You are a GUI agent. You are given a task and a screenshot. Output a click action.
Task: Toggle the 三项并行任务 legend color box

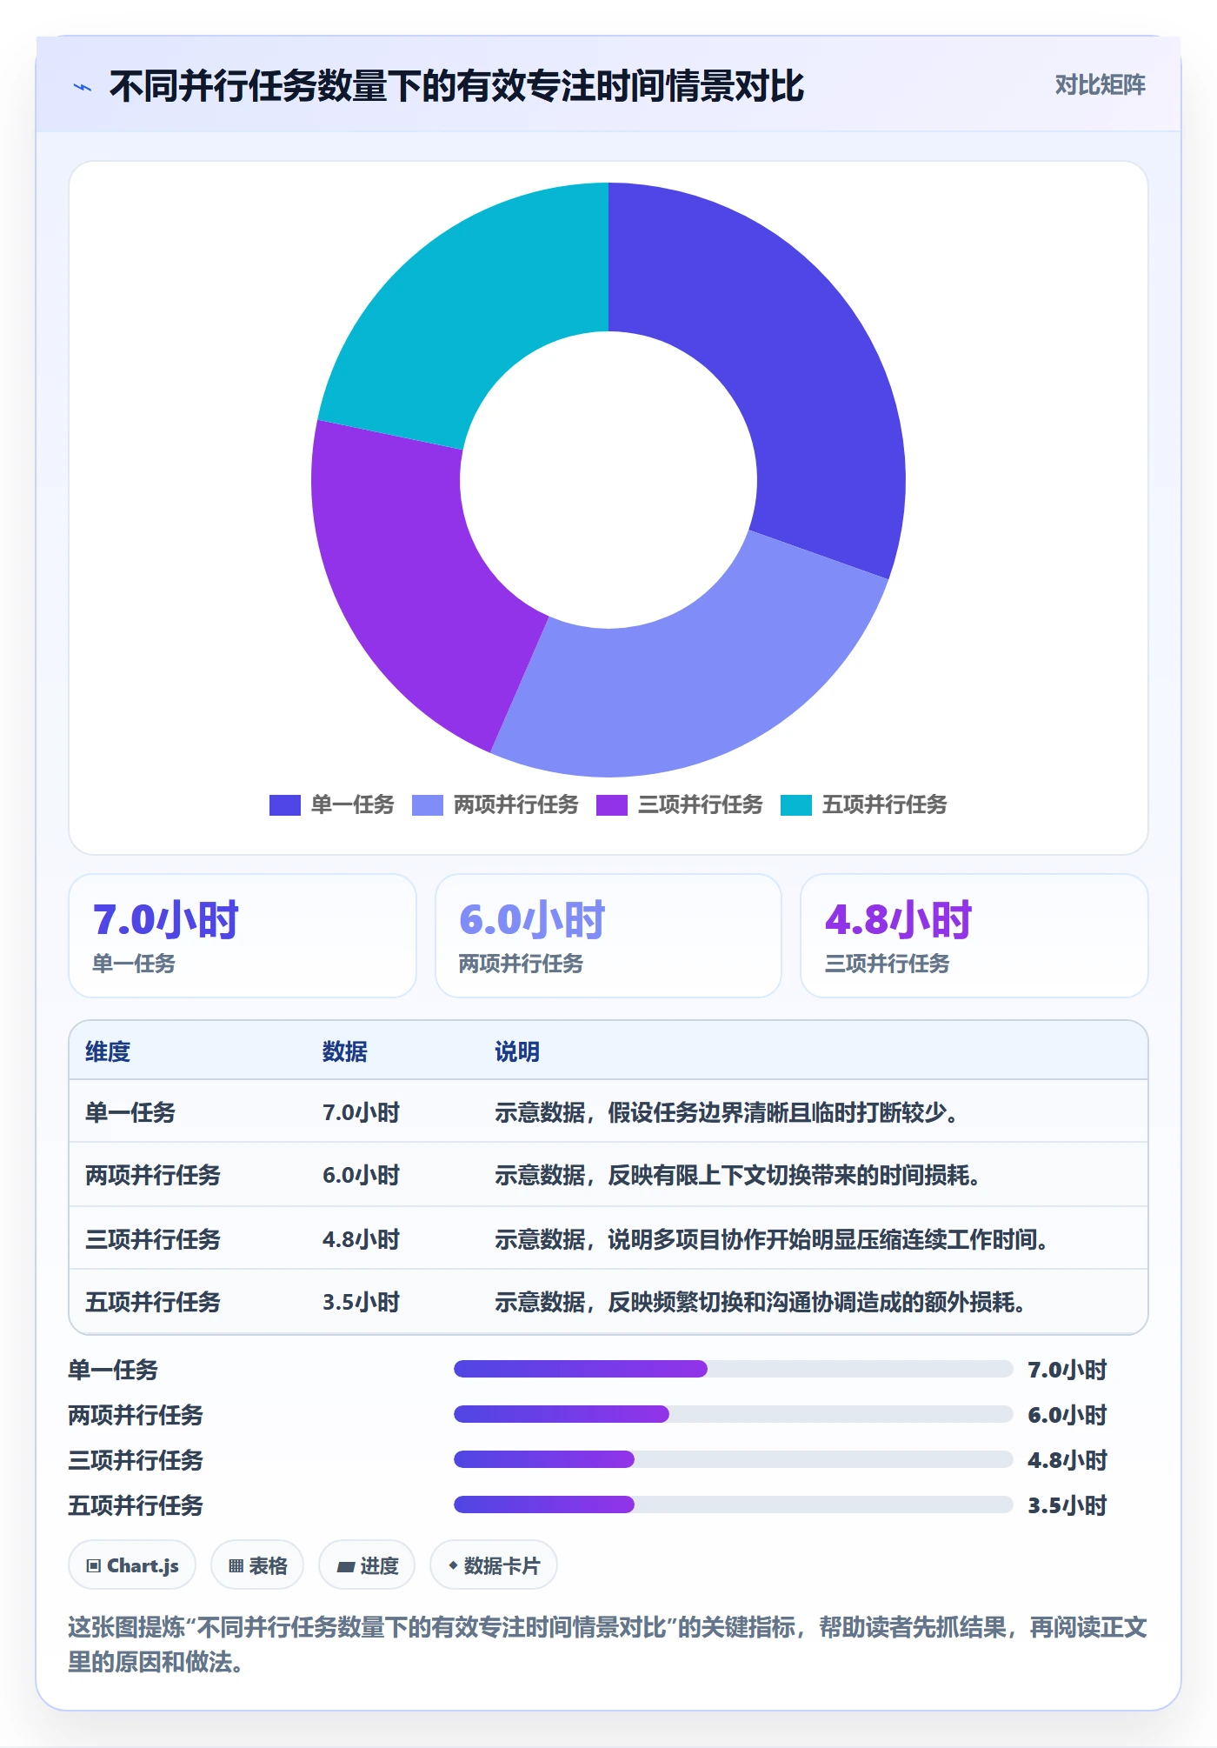[x=611, y=805]
